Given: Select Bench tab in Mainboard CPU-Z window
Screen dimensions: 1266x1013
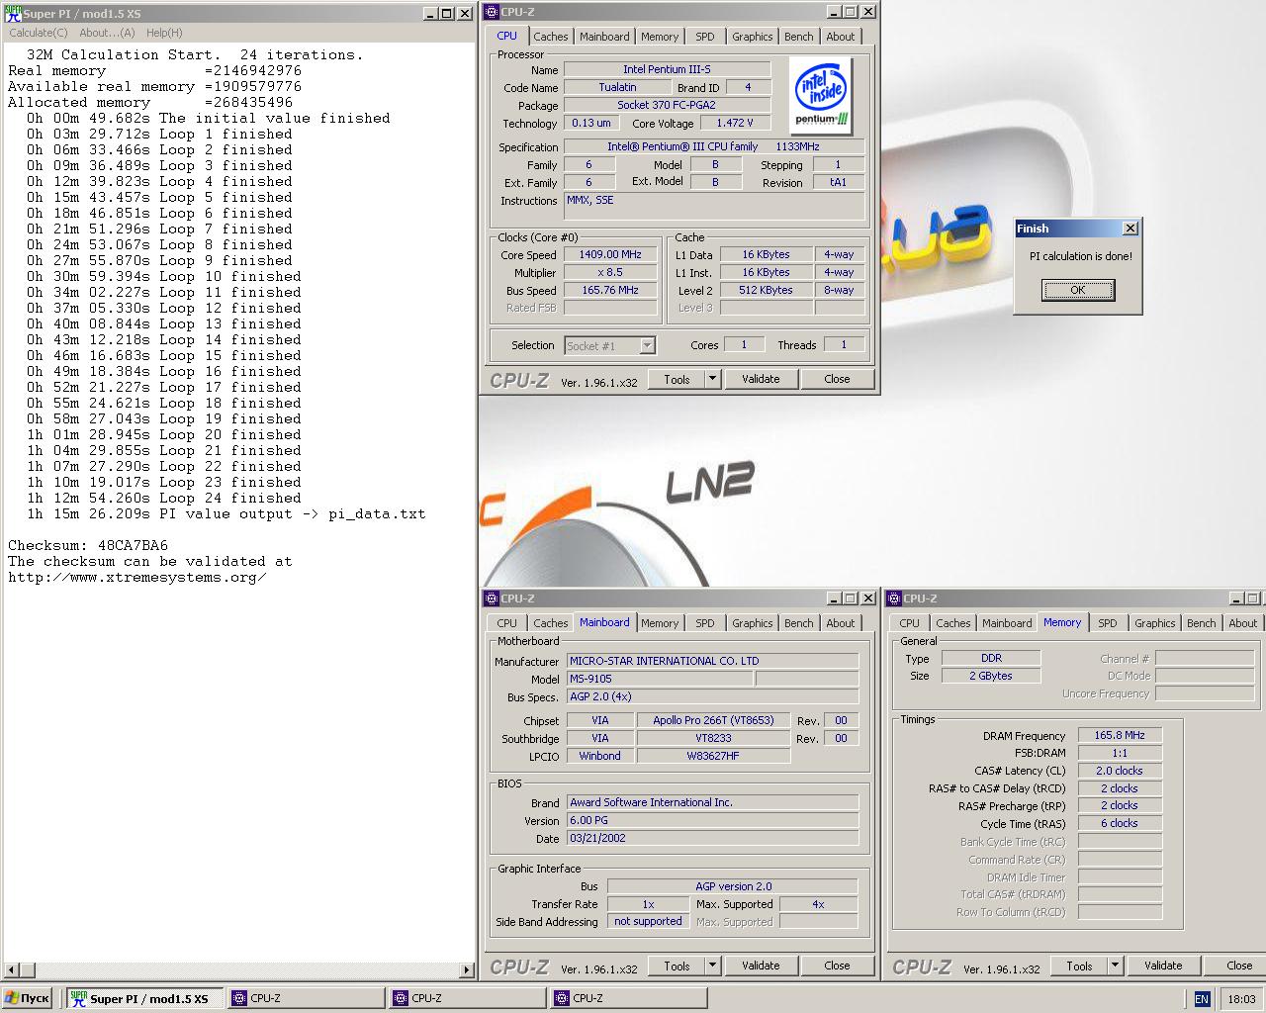Looking at the screenshot, I should click(799, 623).
